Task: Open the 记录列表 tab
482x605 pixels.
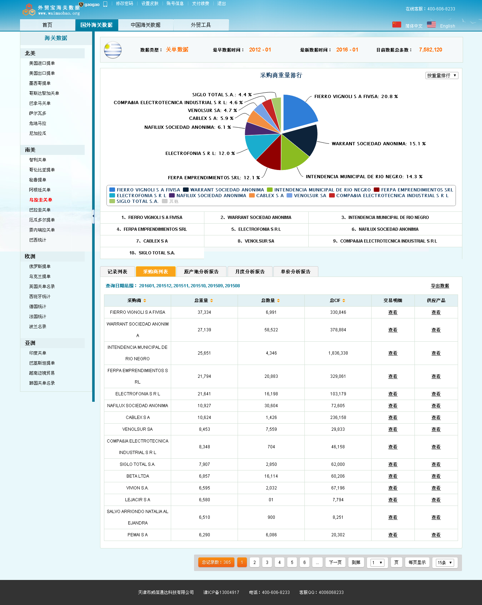Action: [x=117, y=272]
